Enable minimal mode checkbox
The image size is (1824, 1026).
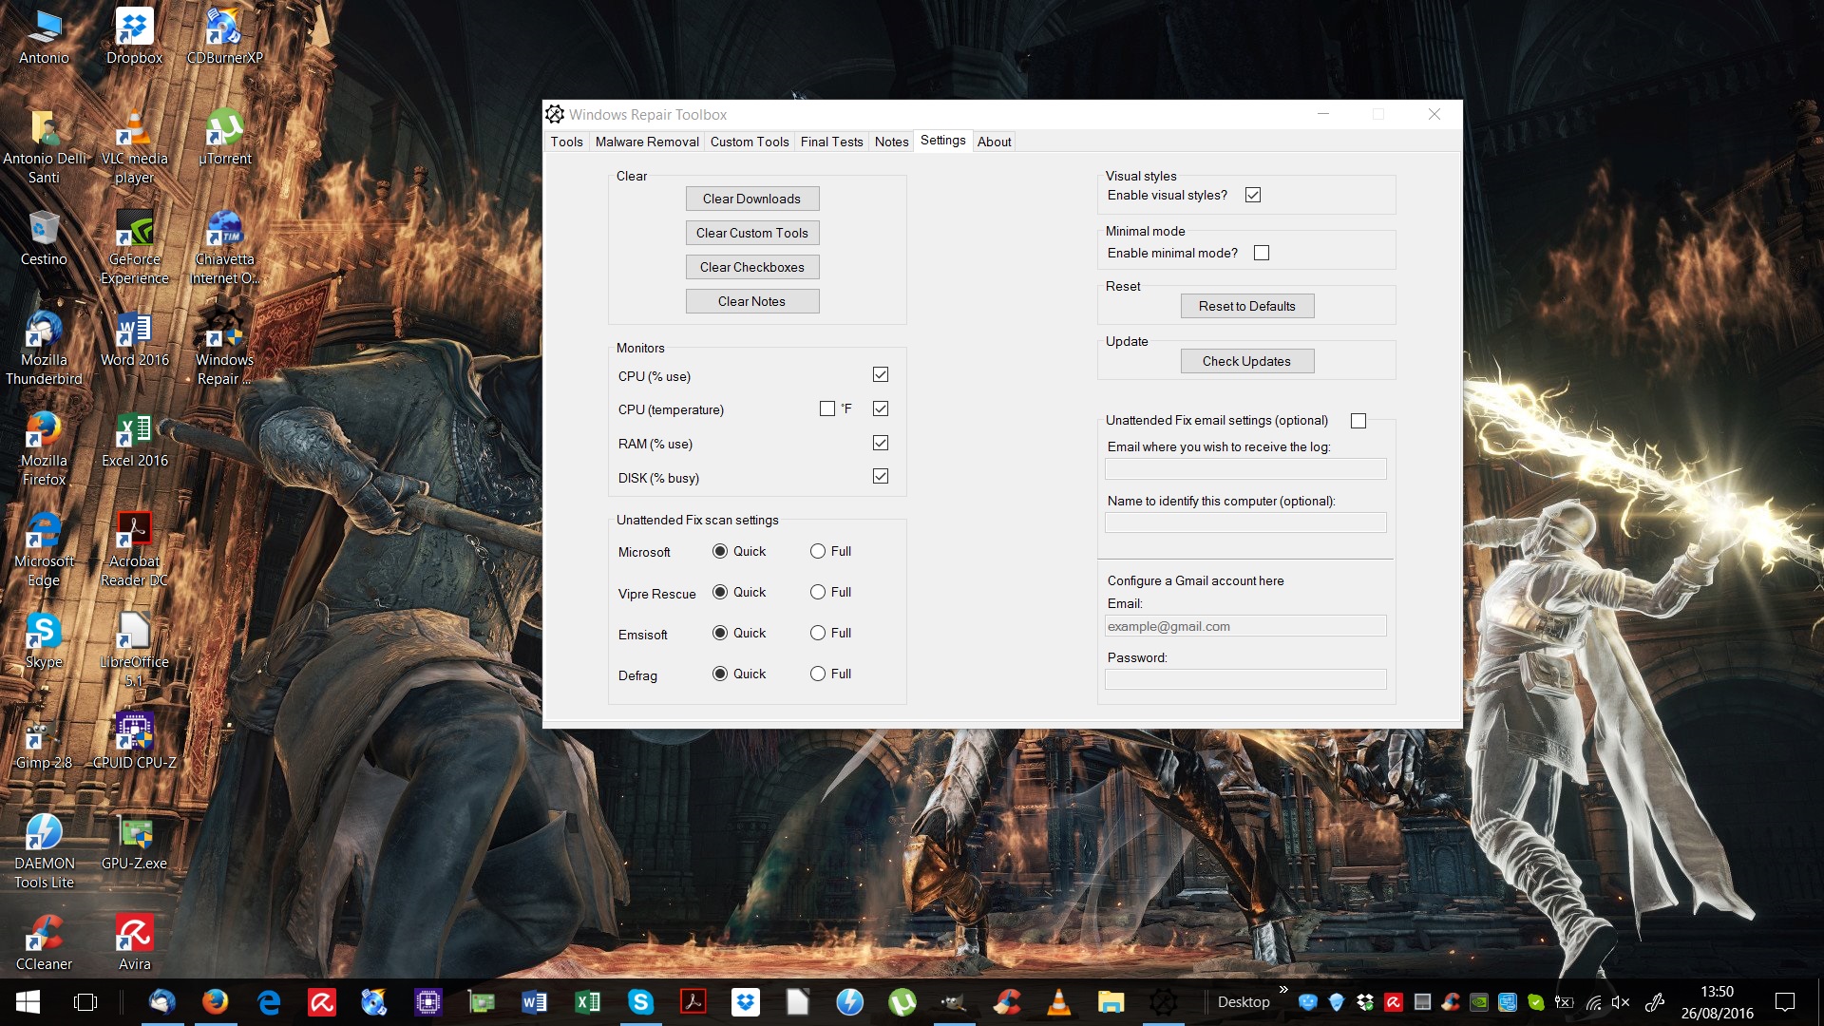(1262, 253)
